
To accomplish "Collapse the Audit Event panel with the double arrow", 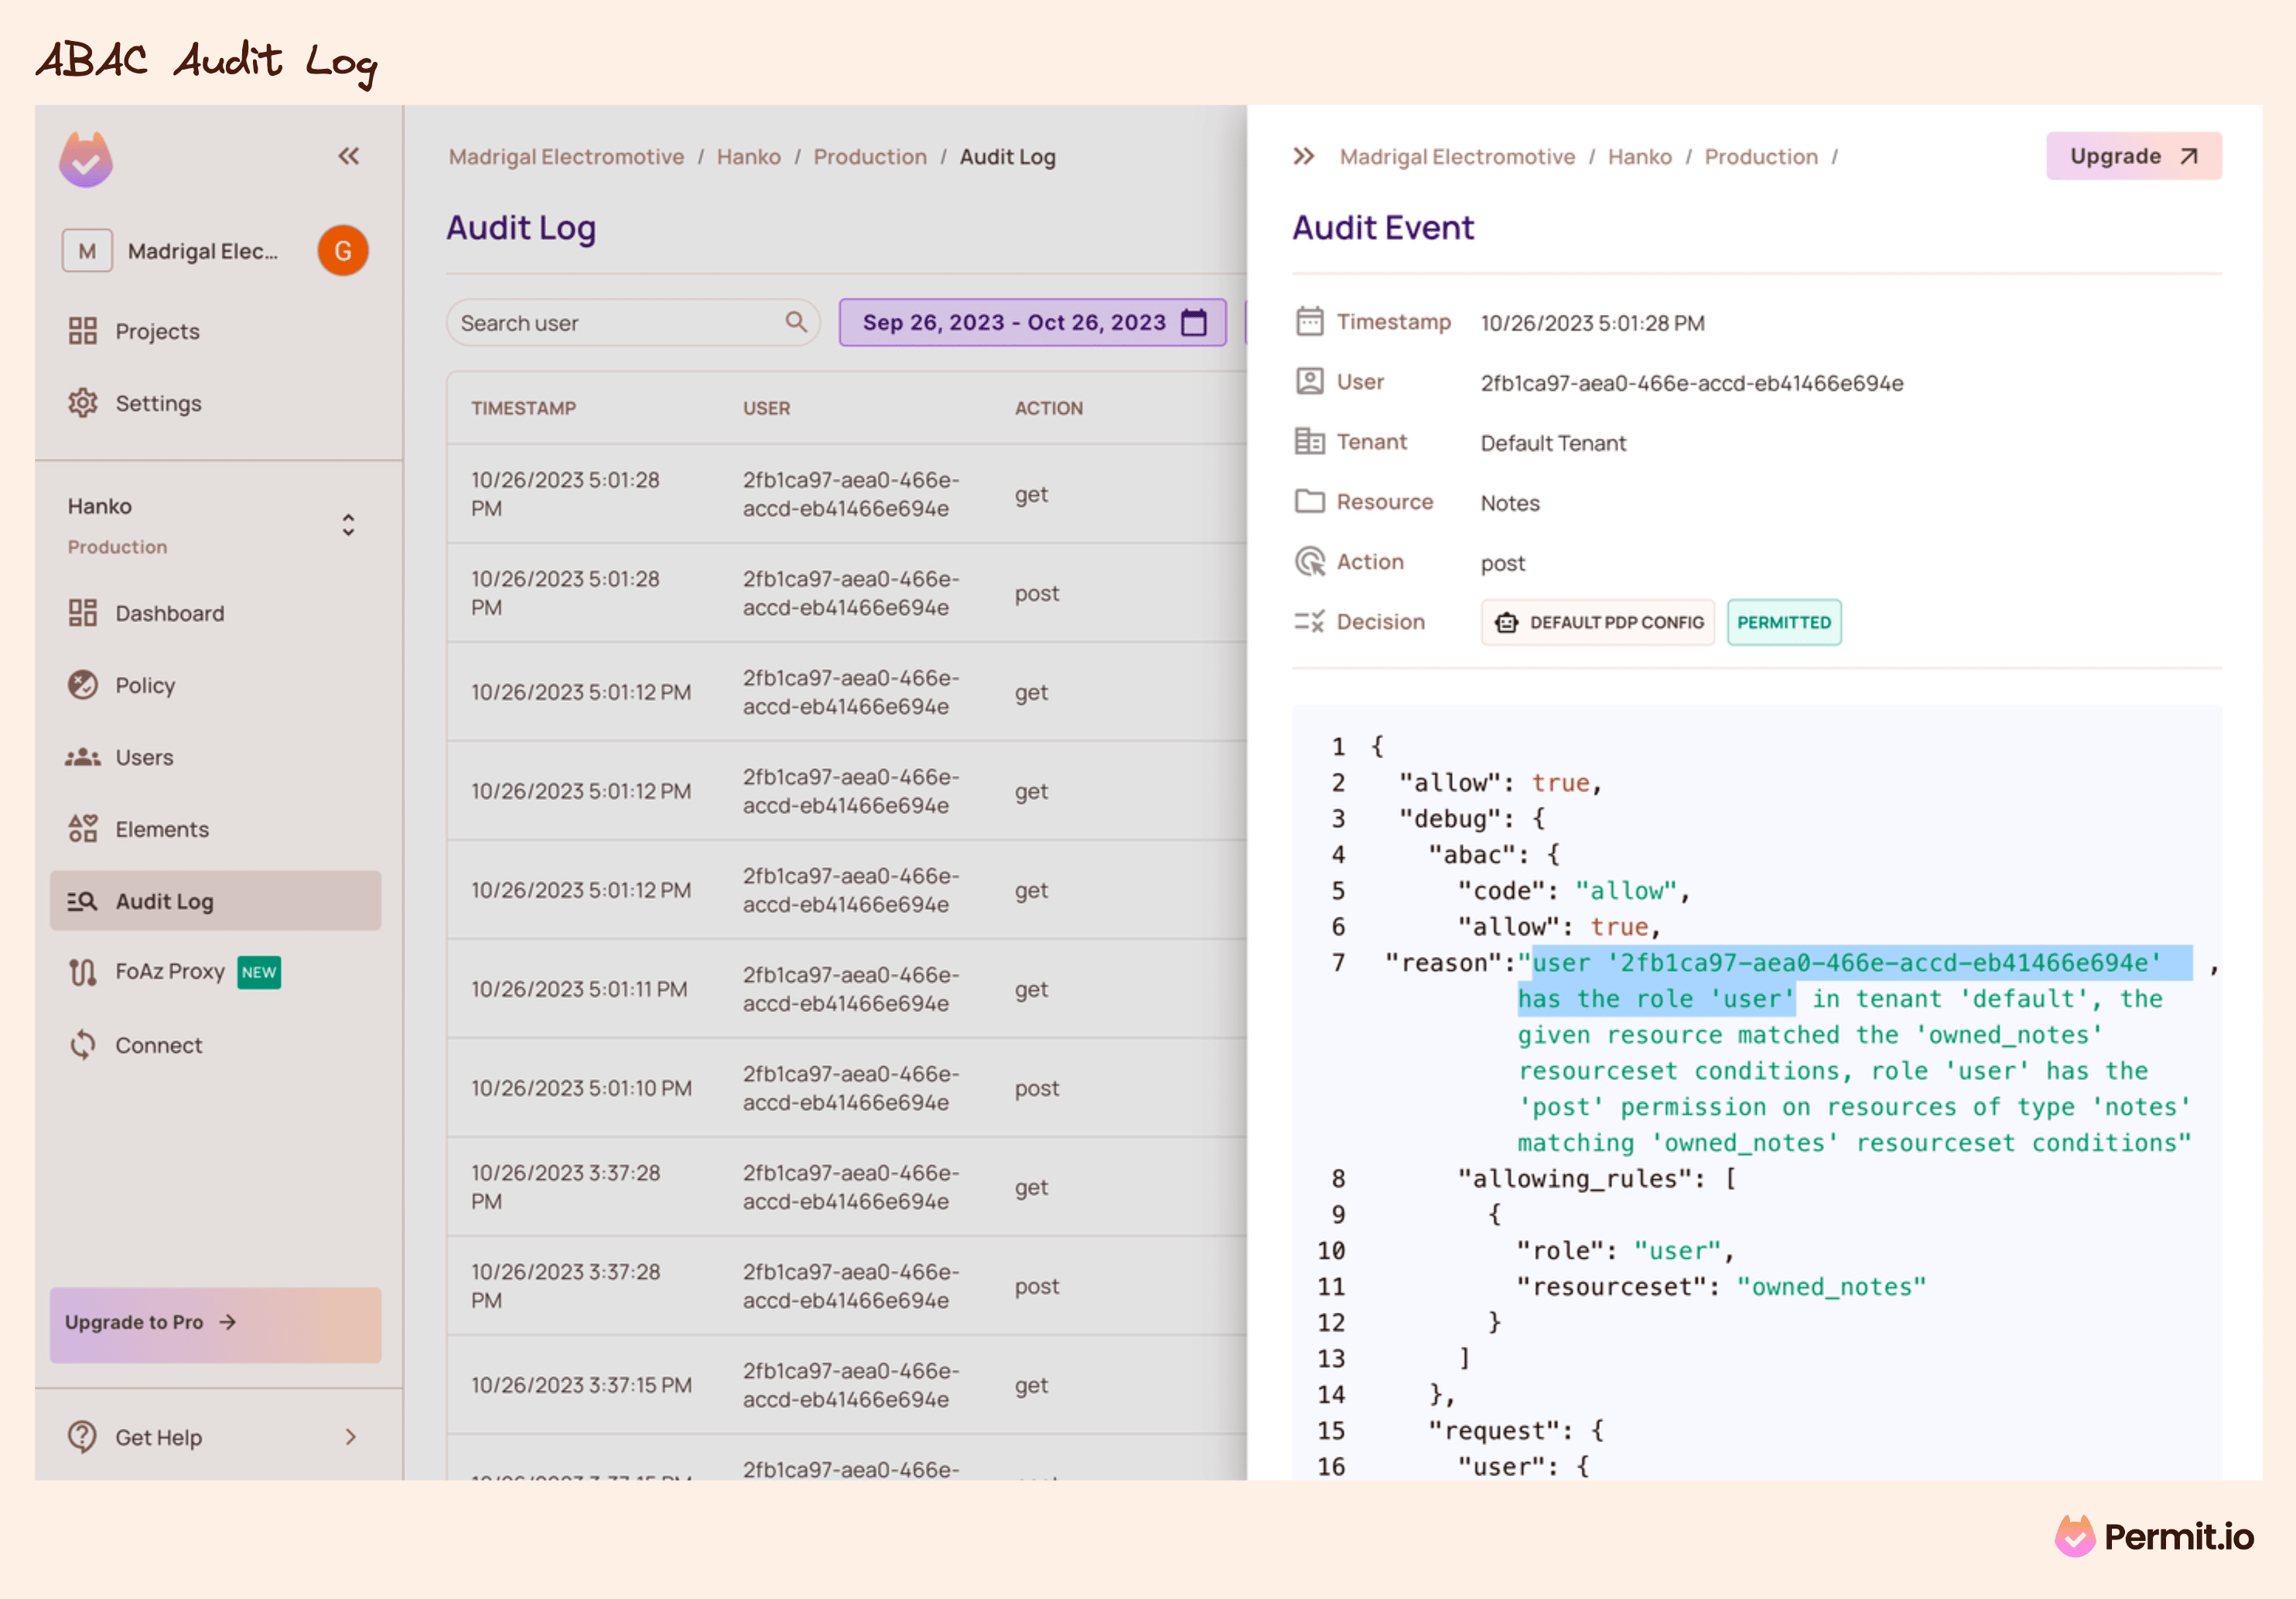I will coord(1303,157).
